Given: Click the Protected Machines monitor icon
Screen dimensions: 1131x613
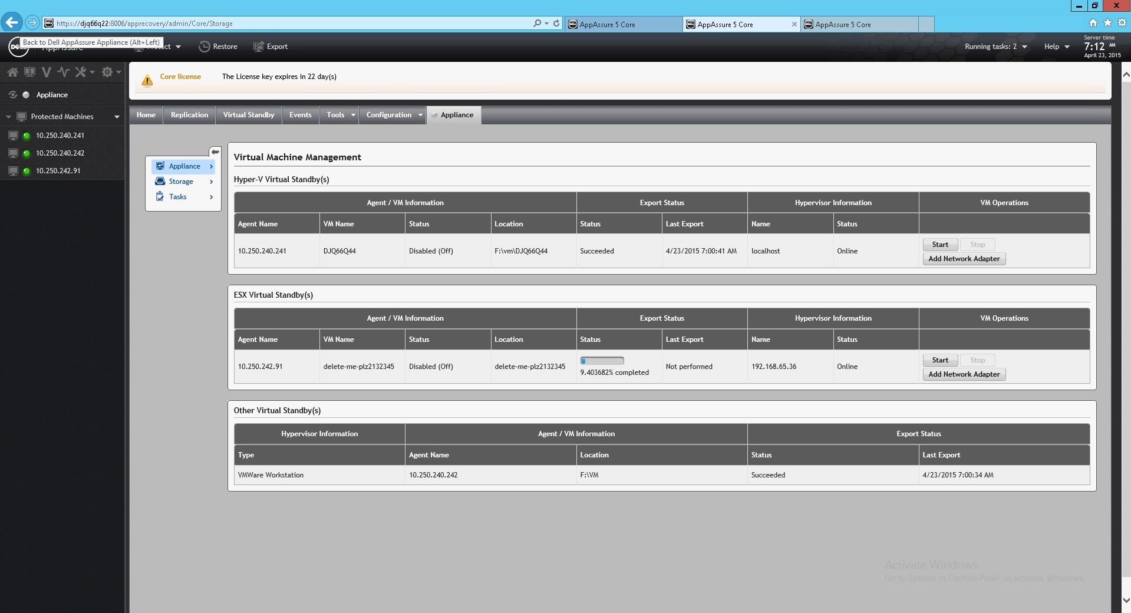Looking at the screenshot, I should pyautogui.click(x=21, y=117).
